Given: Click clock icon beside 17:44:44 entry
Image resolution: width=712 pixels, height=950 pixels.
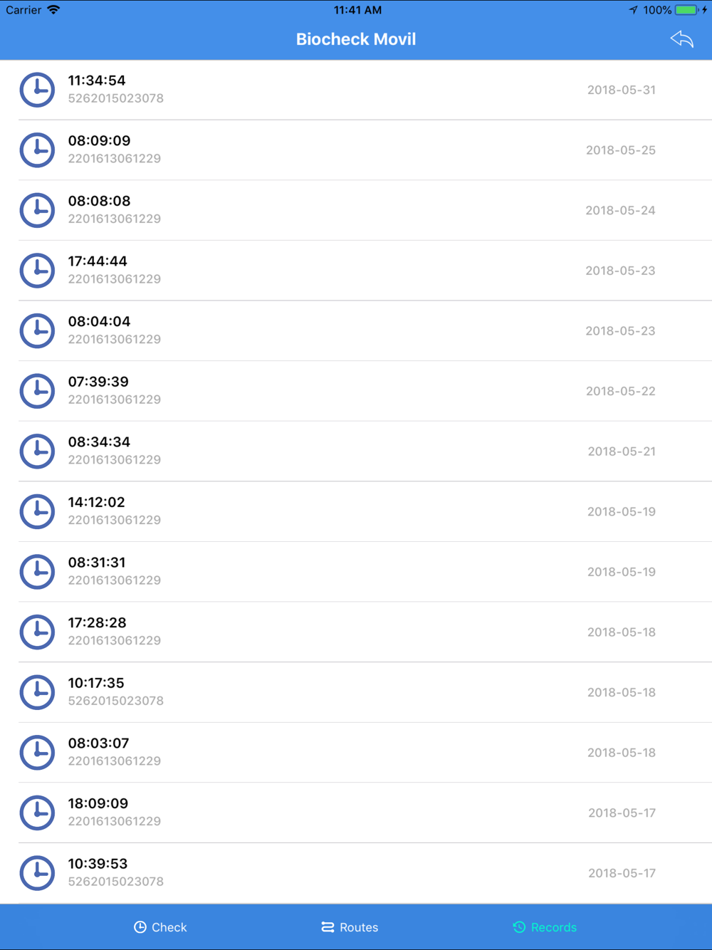Looking at the screenshot, I should tap(37, 271).
